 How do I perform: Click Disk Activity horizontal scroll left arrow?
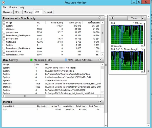click(x=4, y=96)
